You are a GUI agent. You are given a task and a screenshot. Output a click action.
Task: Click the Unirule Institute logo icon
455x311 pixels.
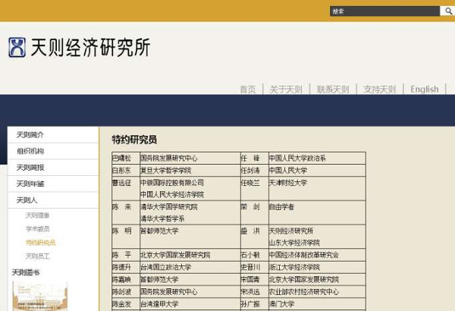17,47
